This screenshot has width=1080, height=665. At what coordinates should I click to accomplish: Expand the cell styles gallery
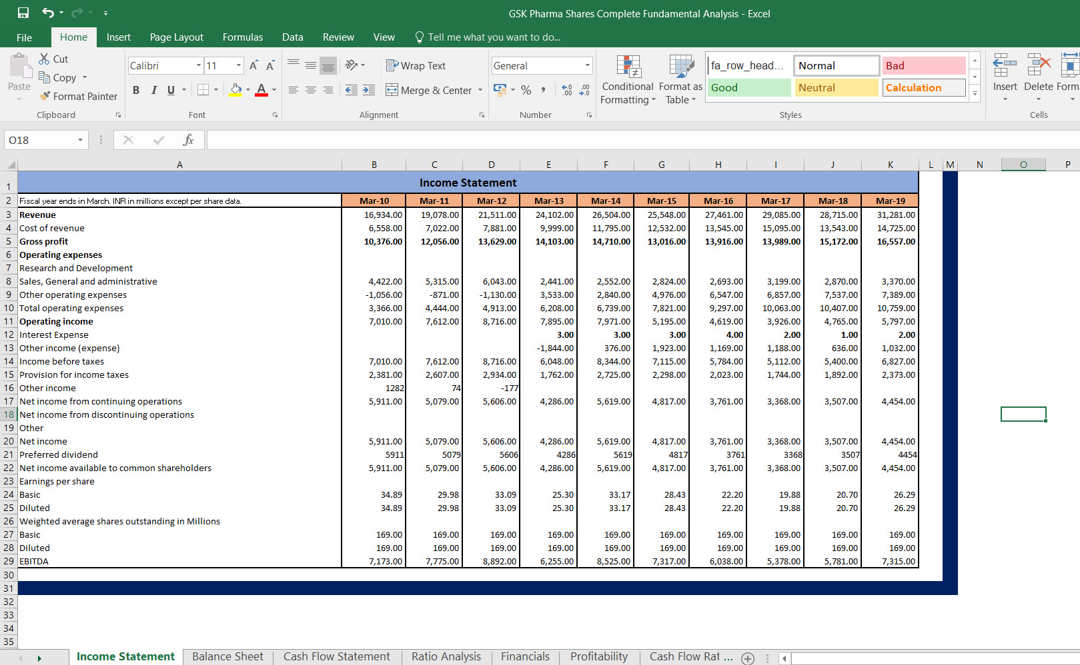tap(975, 94)
